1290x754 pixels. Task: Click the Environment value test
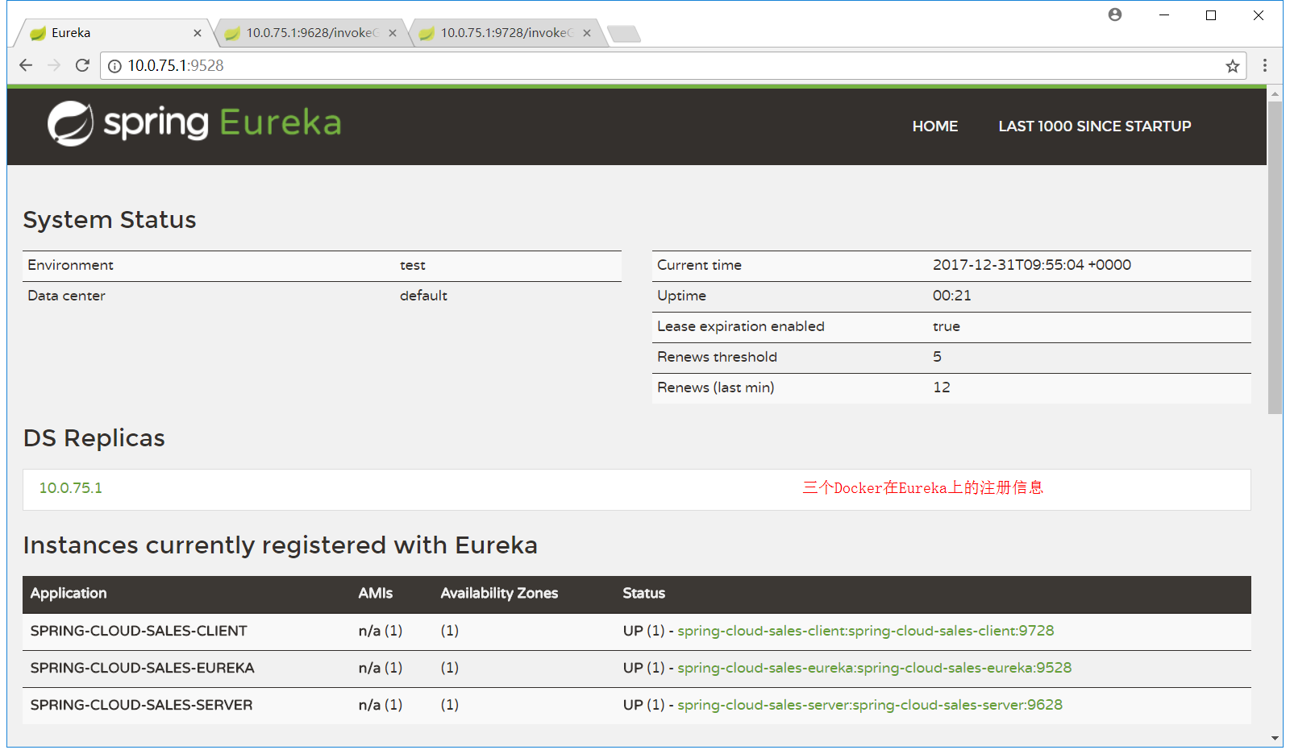[x=413, y=265]
